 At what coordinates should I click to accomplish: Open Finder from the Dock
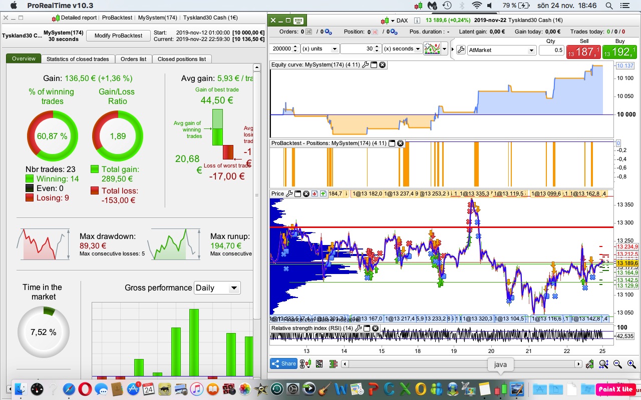point(21,388)
